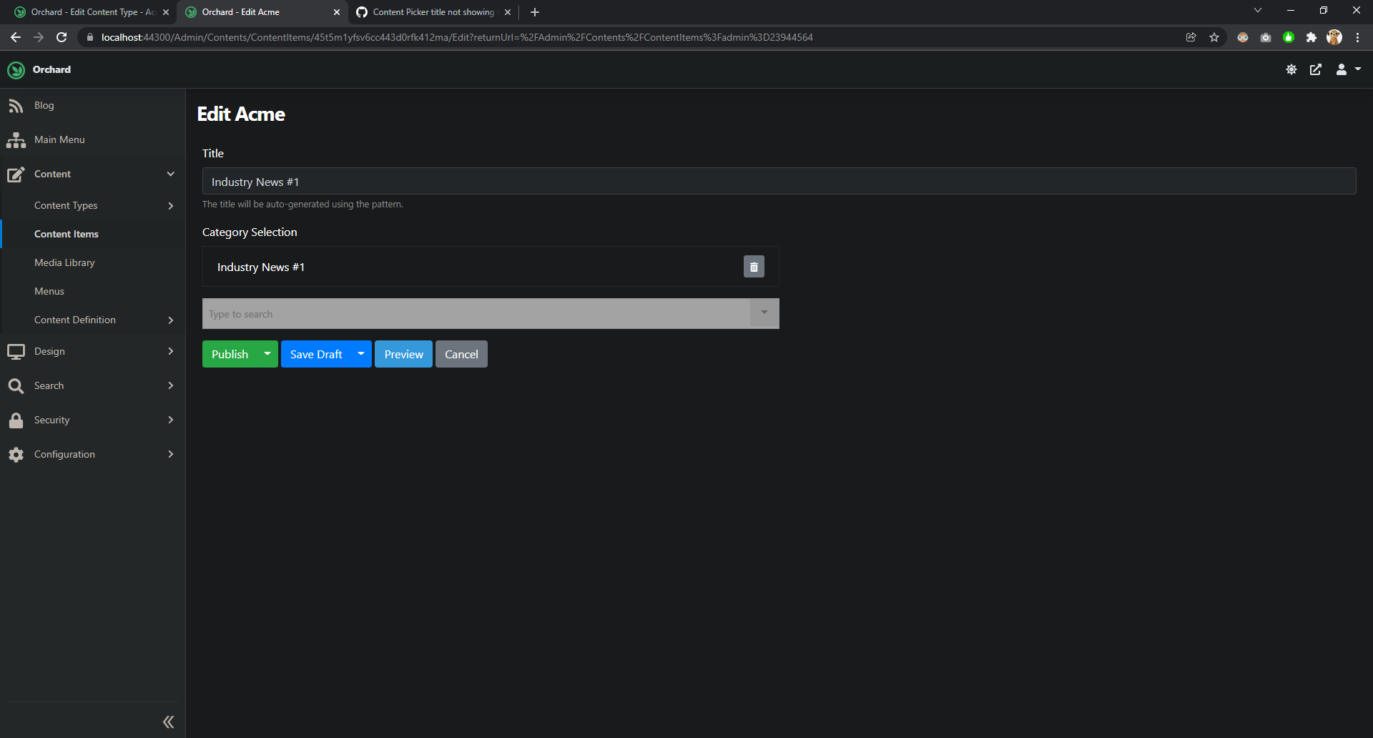Open Menus in sidebar
This screenshot has width=1373, height=738.
tap(49, 292)
